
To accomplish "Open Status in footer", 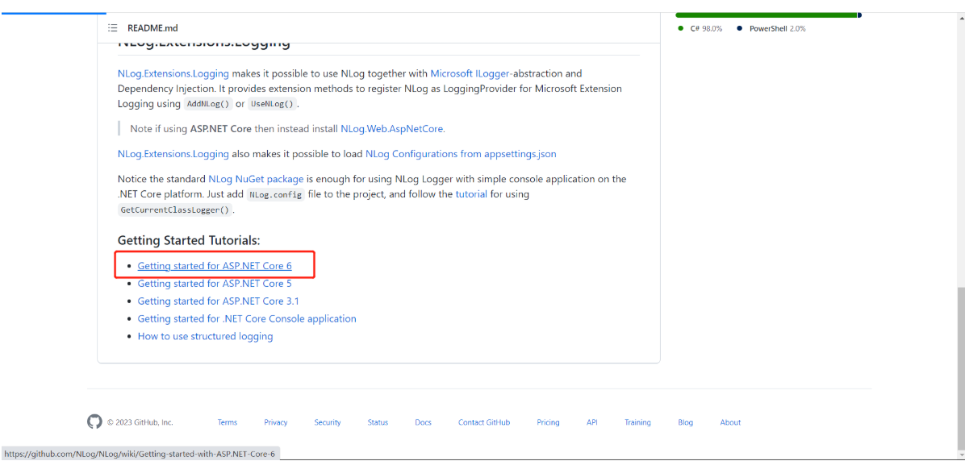I will pos(378,422).
